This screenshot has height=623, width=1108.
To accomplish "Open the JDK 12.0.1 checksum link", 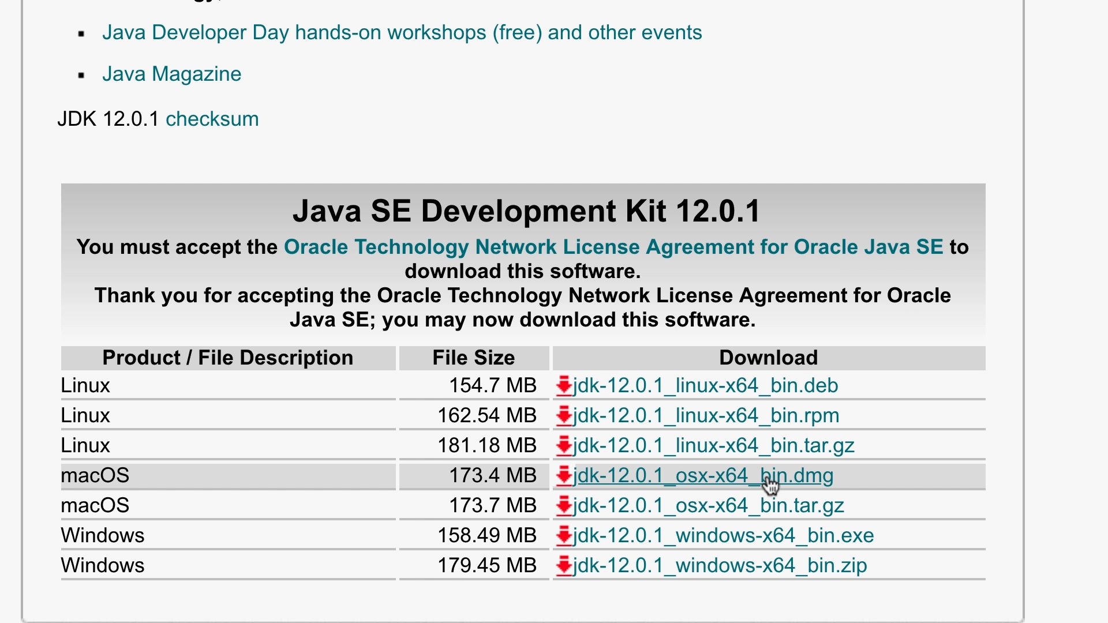I will click(212, 119).
